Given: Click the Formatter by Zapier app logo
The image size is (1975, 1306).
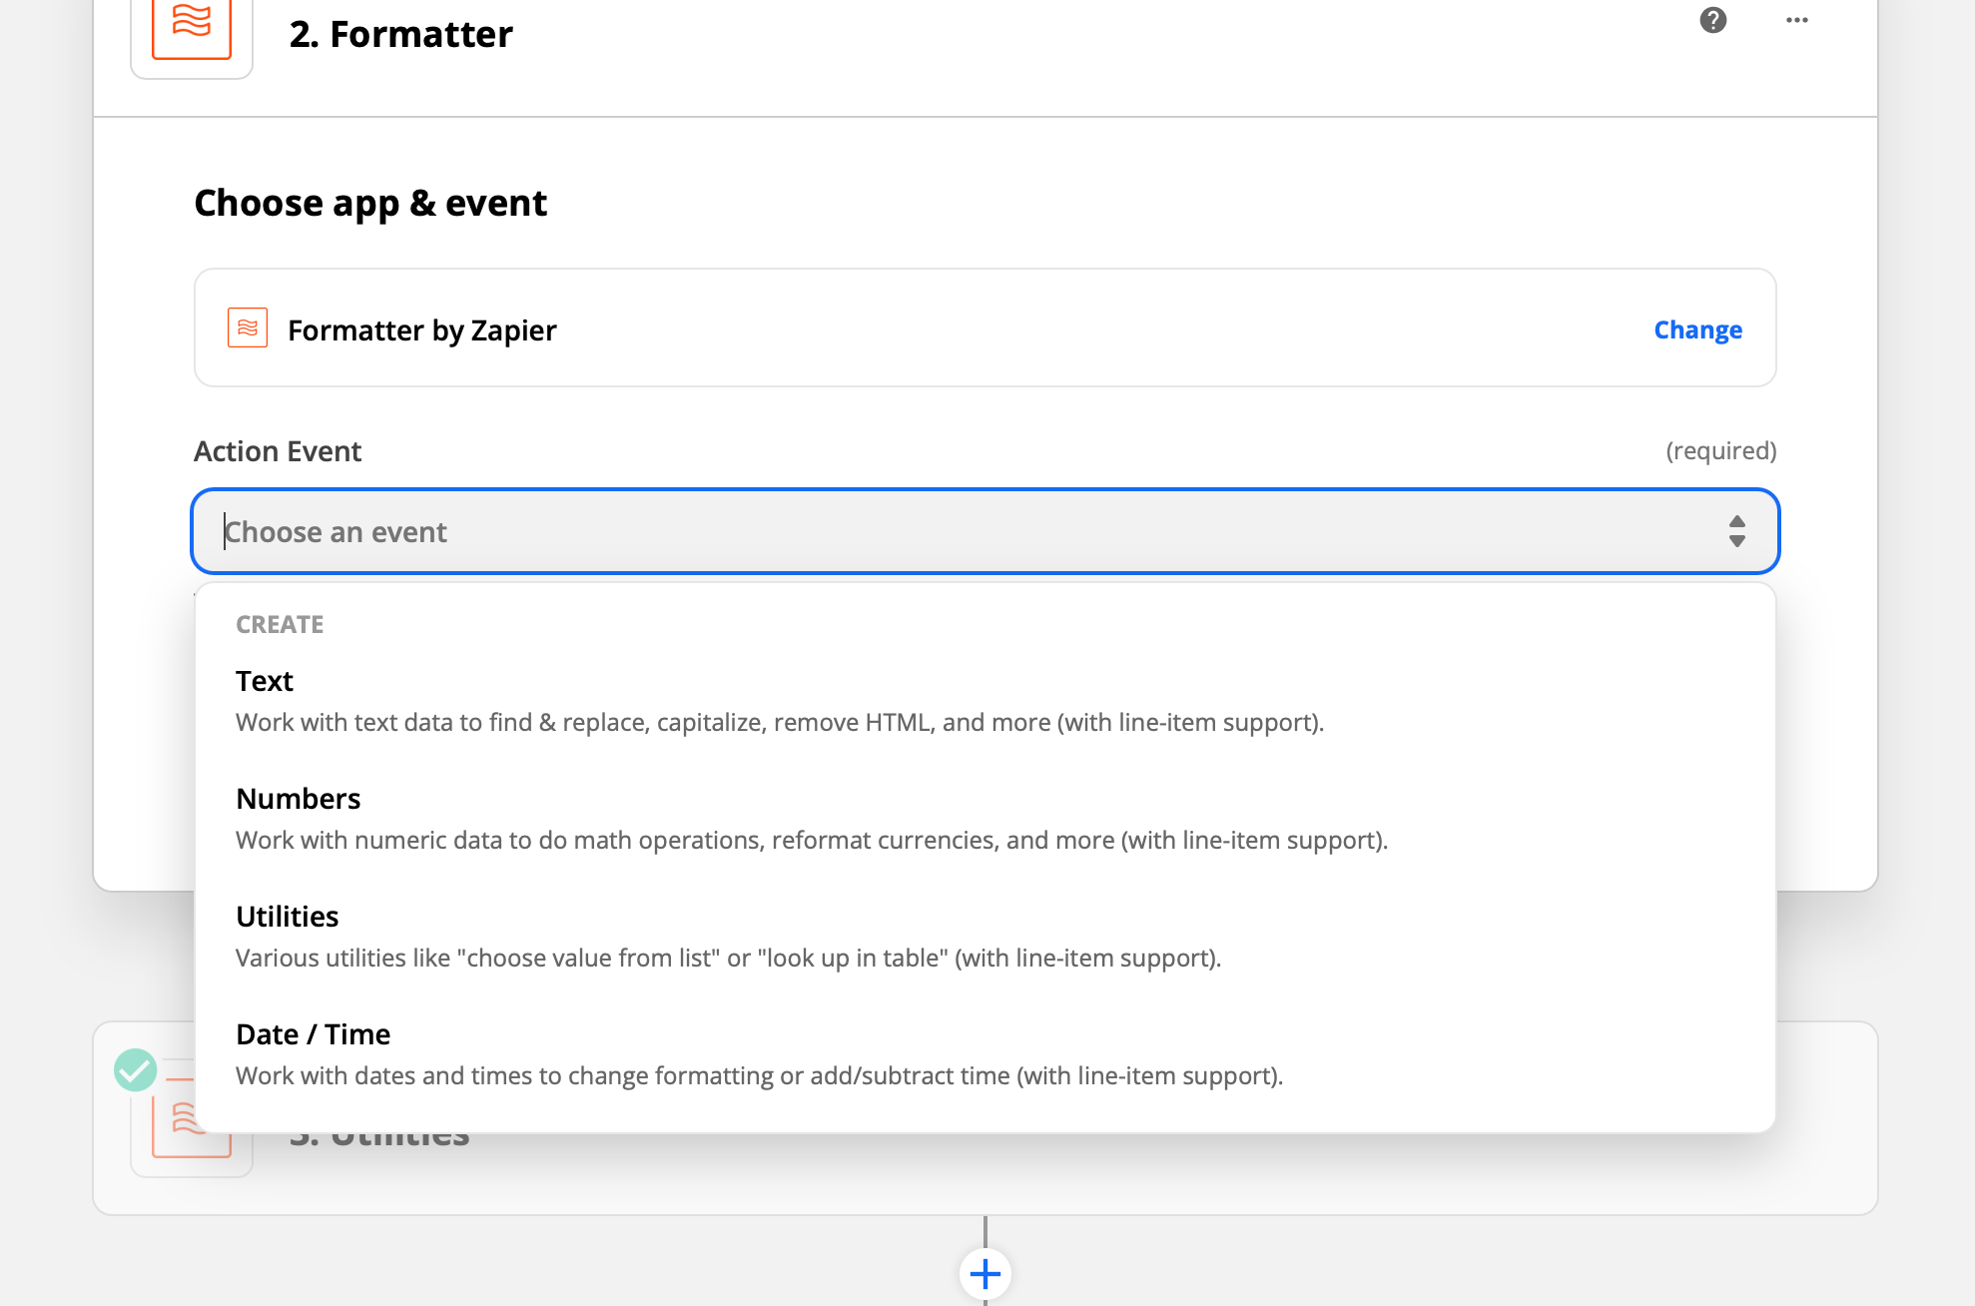Looking at the screenshot, I should click(x=248, y=327).
